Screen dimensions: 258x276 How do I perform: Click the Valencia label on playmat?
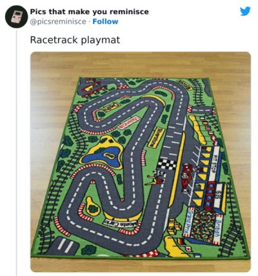128,123
